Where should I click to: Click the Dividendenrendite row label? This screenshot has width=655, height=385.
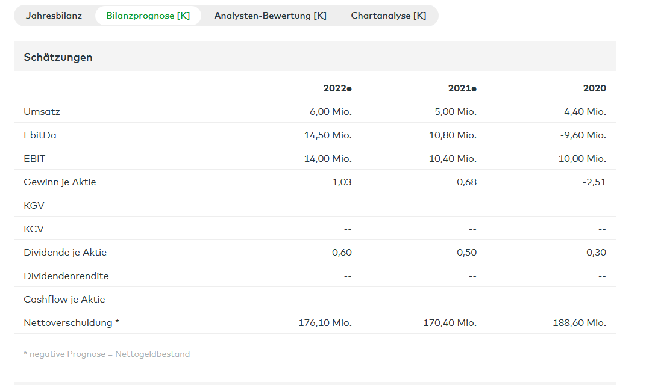pyautogui.click(x=66, y=276)
